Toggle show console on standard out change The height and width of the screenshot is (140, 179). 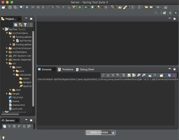139,75
